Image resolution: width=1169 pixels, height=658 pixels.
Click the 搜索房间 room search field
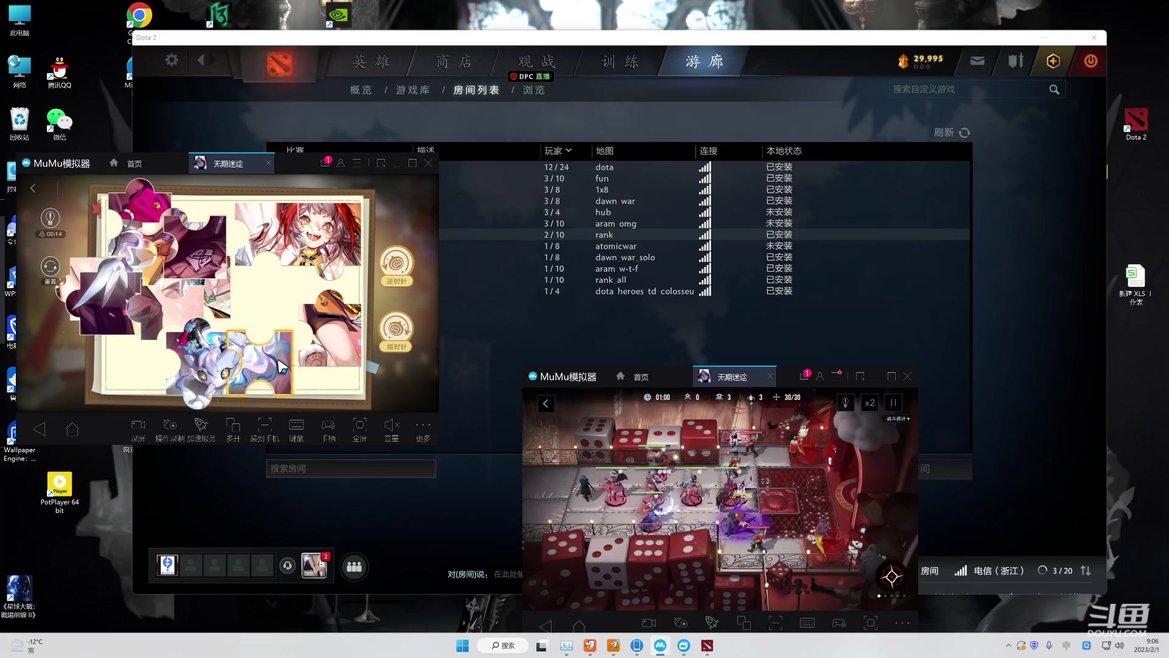[x=351, y=469]
